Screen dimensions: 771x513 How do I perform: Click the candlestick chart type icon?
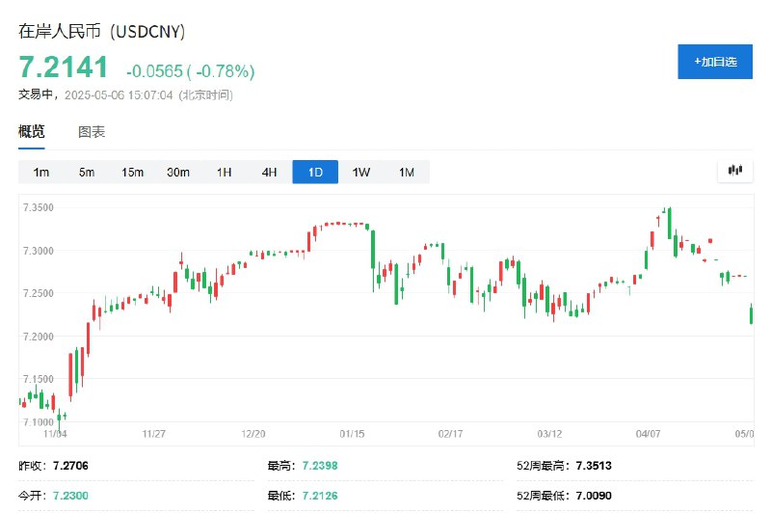pyautogui.click(x=735, y=170)
